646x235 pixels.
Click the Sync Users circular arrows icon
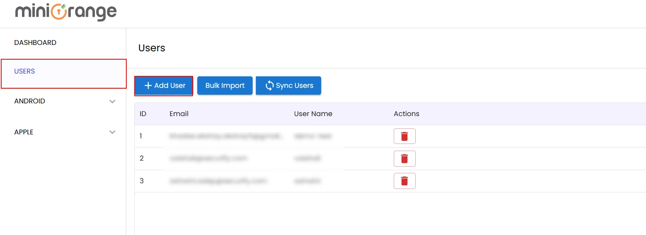(x=270, y=85)
